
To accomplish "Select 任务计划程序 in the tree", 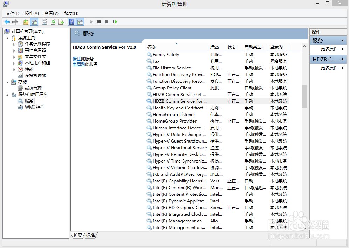I will pyautogui.click(x=37, y=44).
